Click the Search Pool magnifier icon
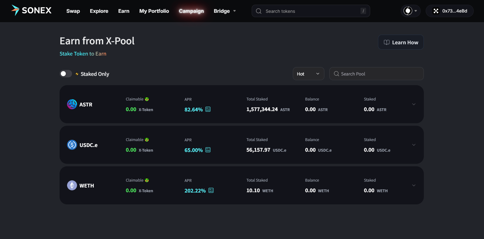The image size is (484, 239). point(336,74)
